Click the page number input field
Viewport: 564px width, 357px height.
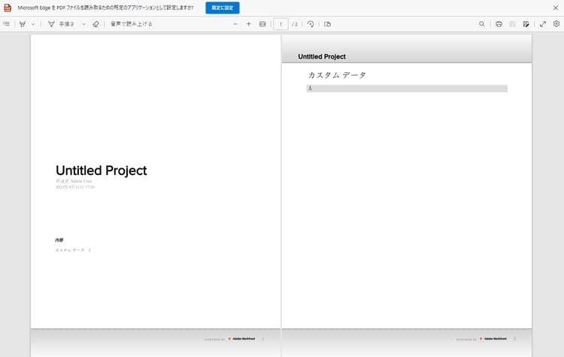tap(280, 24)
